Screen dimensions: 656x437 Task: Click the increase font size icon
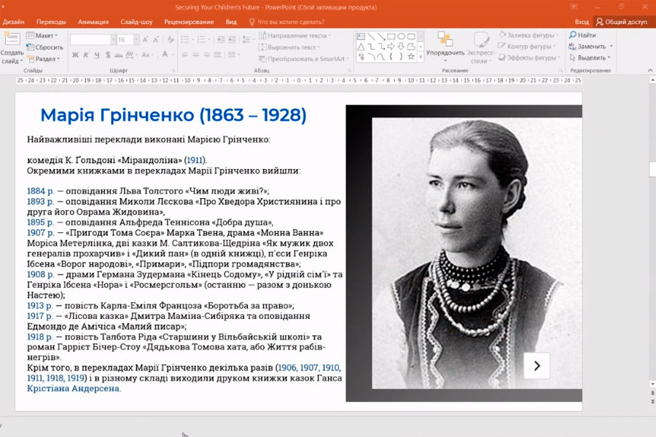click(x=144, y=39)
